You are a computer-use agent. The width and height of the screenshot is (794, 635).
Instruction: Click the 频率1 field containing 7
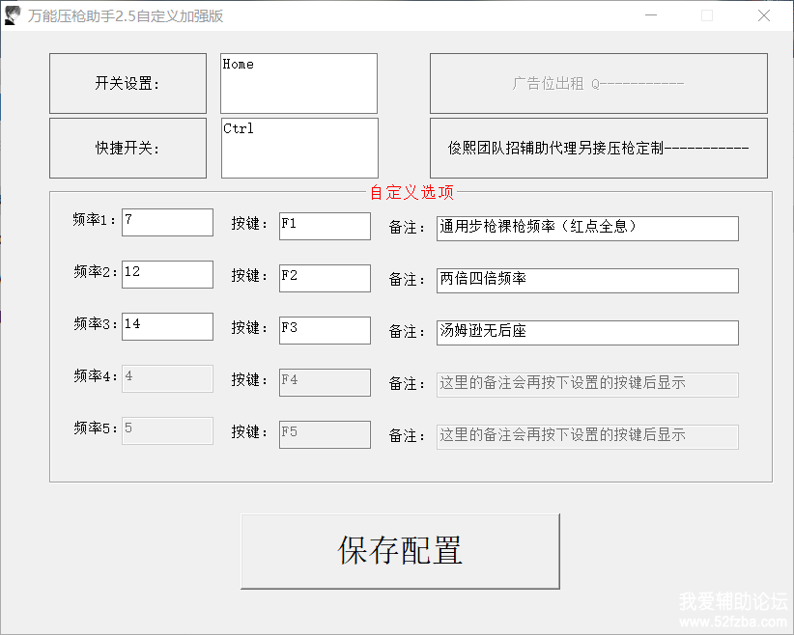(167, 222)
